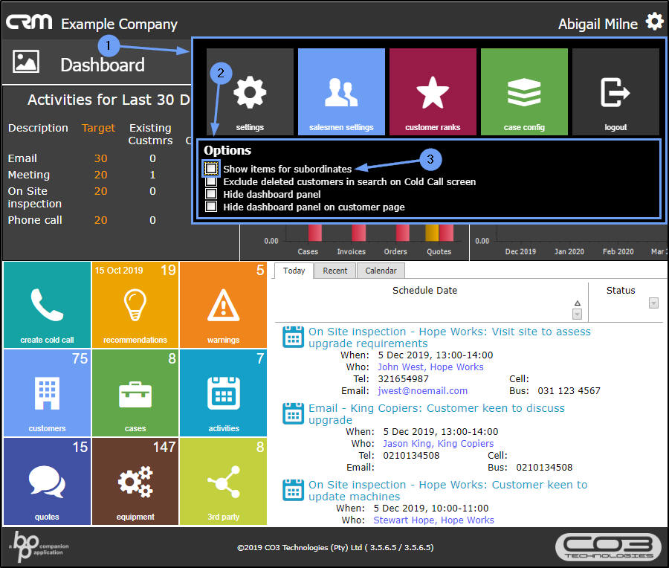Open the warnings tile
Screen dimensions: 669x568
(x=223, y=305)
